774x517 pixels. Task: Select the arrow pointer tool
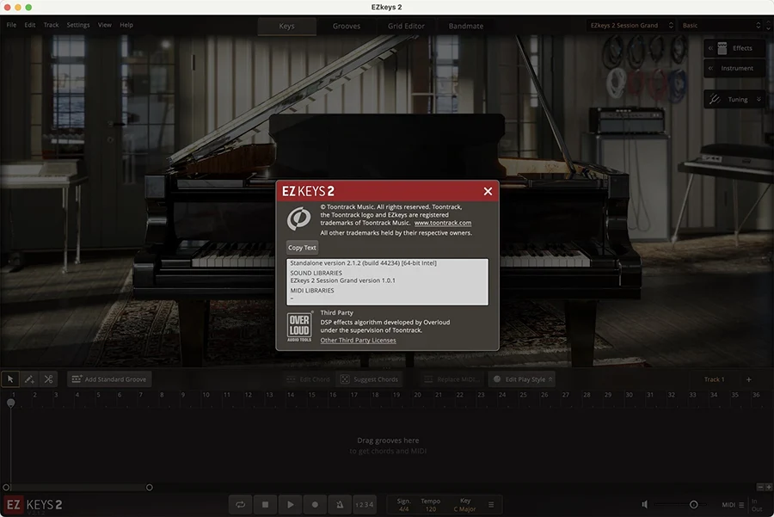(x=10, y=379)
